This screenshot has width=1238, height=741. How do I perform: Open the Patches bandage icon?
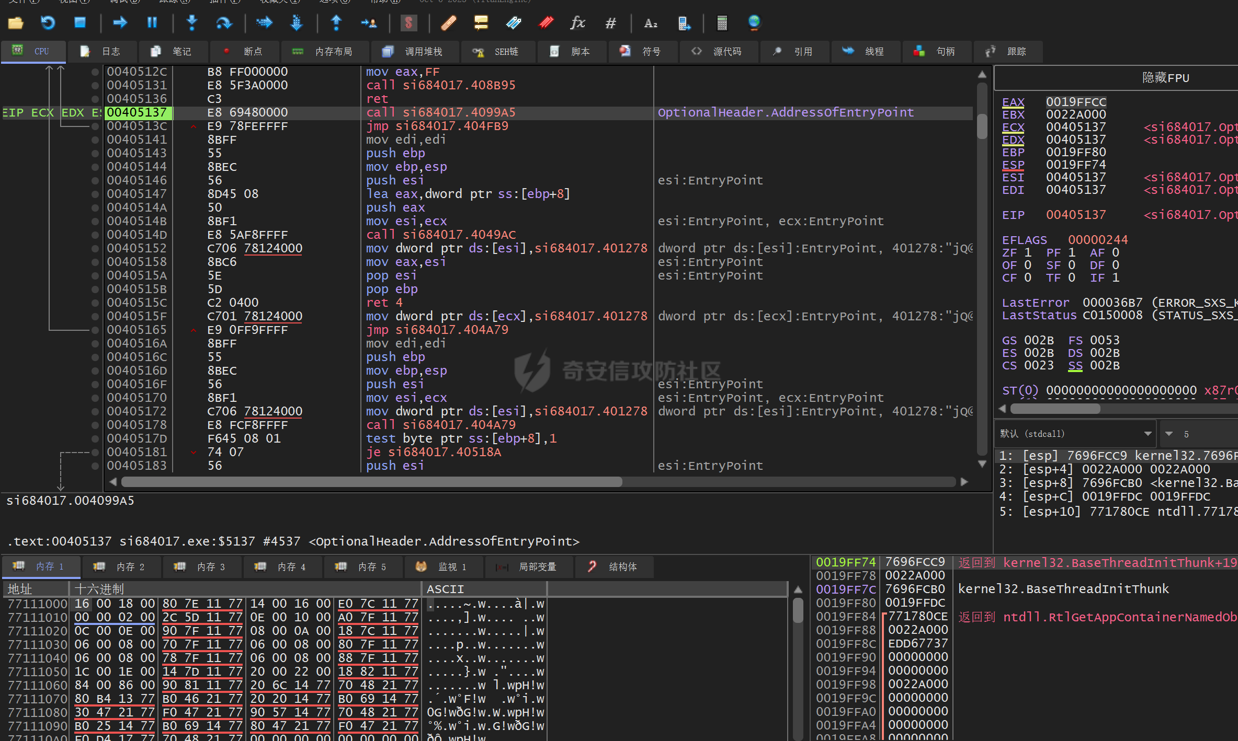tap(448, 23)
